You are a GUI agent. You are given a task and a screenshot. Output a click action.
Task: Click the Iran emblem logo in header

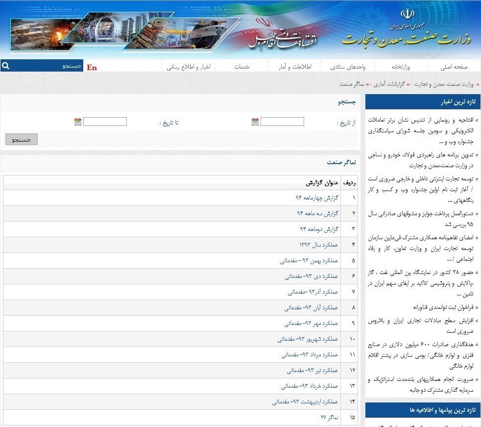click(407, 14)
